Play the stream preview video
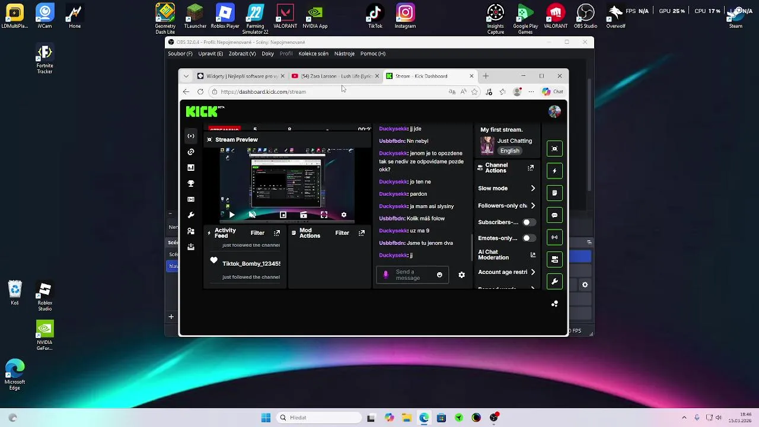The height and width of the screenshot is (427, 759). pos(232,215)
